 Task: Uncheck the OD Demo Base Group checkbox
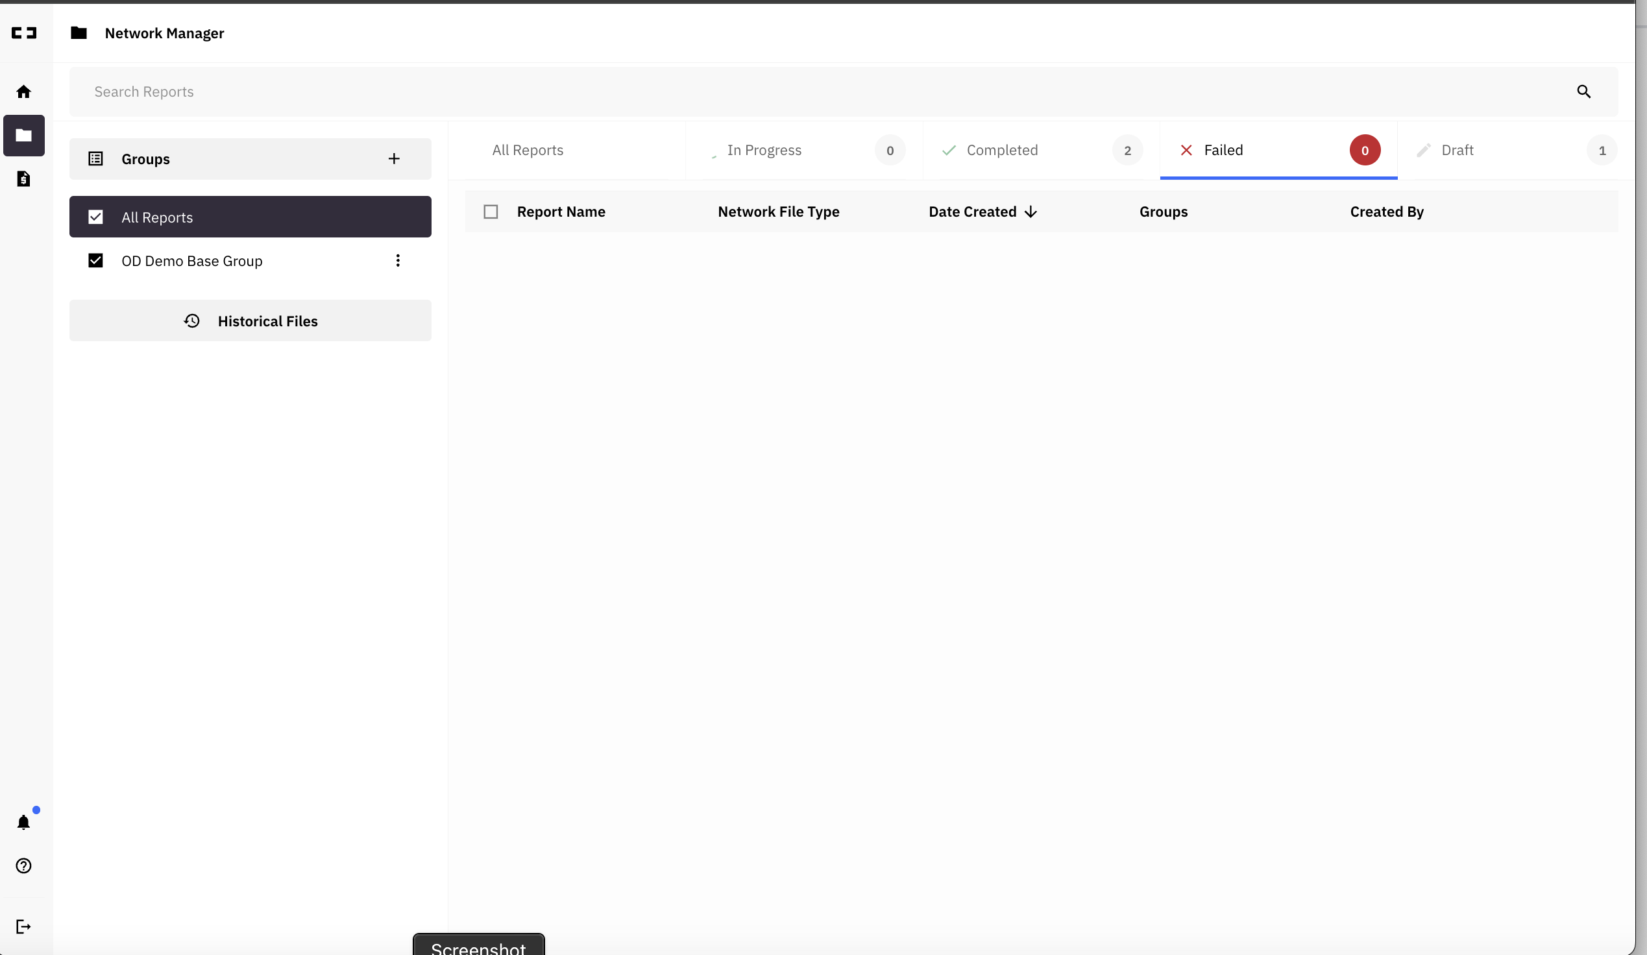tap(95, 260)
